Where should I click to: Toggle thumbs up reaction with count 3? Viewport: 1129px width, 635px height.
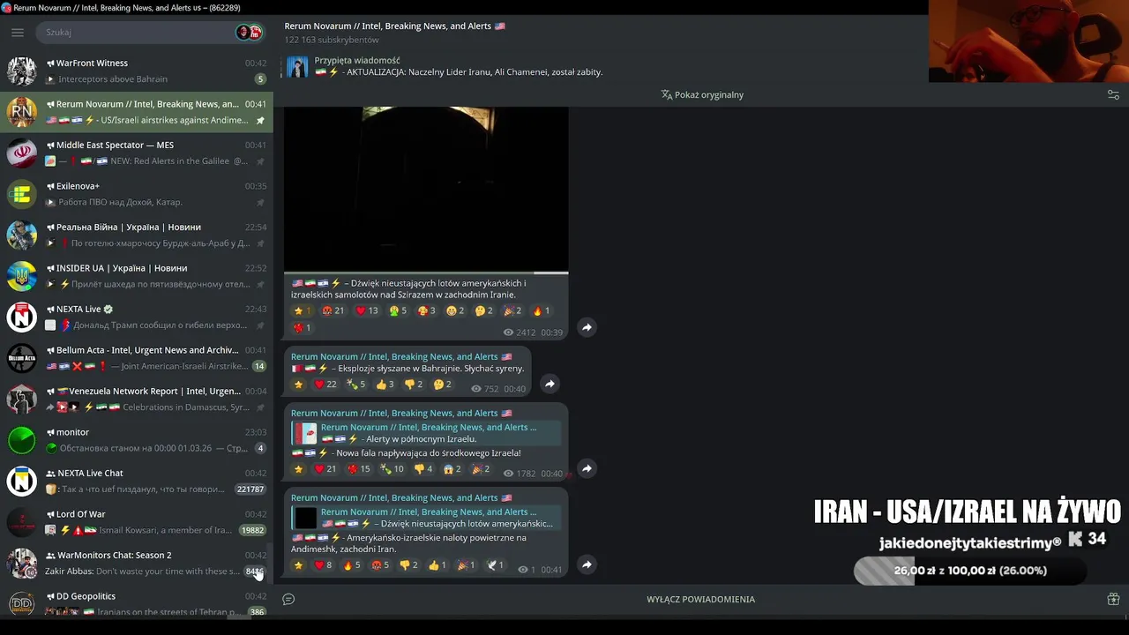[x=385, y=385]
